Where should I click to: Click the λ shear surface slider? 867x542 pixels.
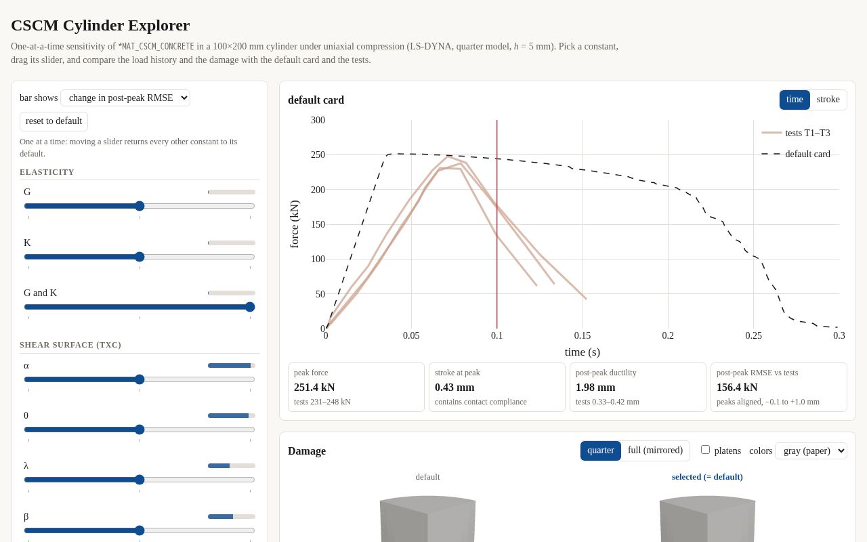[x=140, y=480]
